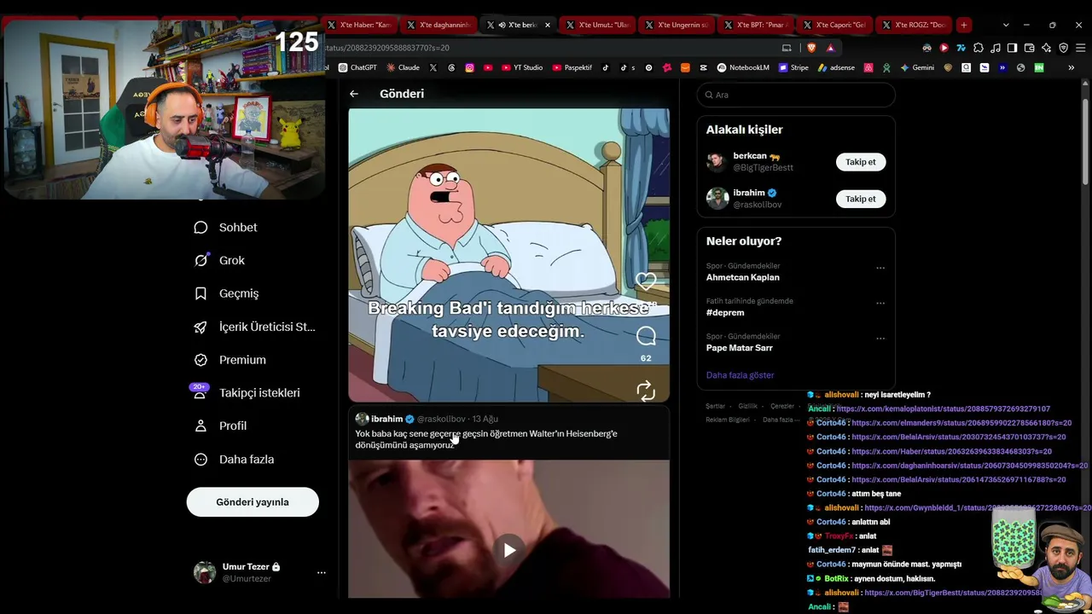Open the browser extensions puzzle icon
The height and width of the screenshot is (614, 1092).
point(979,48)
